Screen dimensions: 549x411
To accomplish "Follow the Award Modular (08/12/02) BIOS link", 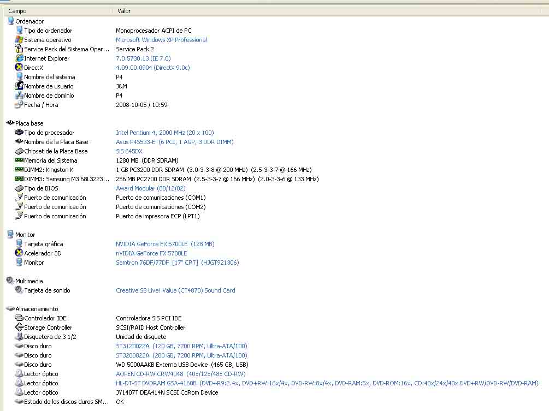I will coord(151,188).
